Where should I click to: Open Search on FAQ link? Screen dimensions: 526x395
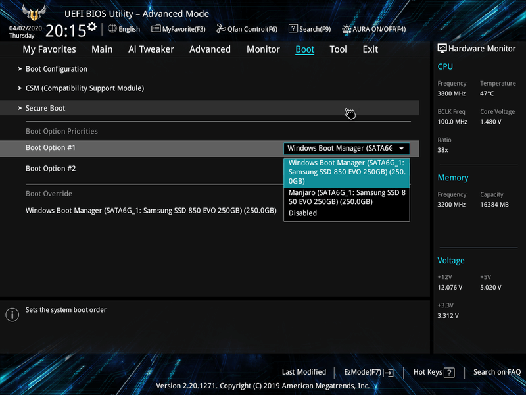tap(497, 372)
